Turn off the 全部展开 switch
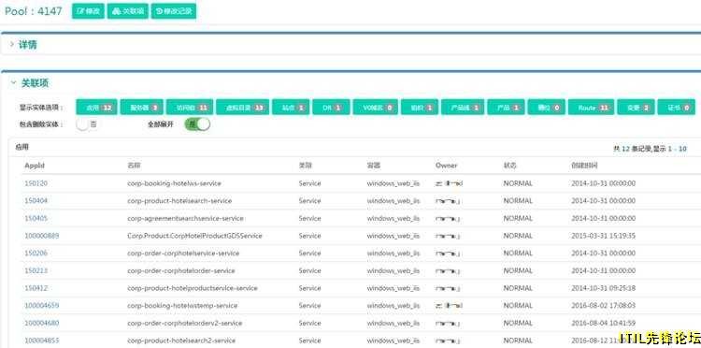701x348 pixels. pyautogui.click(x=197, y=124)
